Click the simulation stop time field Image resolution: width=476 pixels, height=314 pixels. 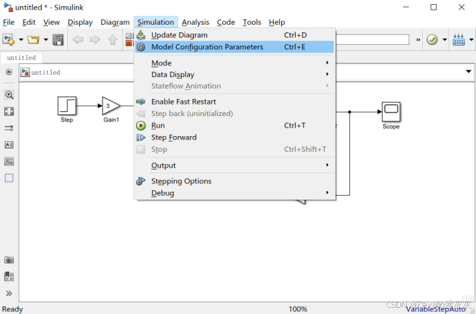click(x=372, y=40)
